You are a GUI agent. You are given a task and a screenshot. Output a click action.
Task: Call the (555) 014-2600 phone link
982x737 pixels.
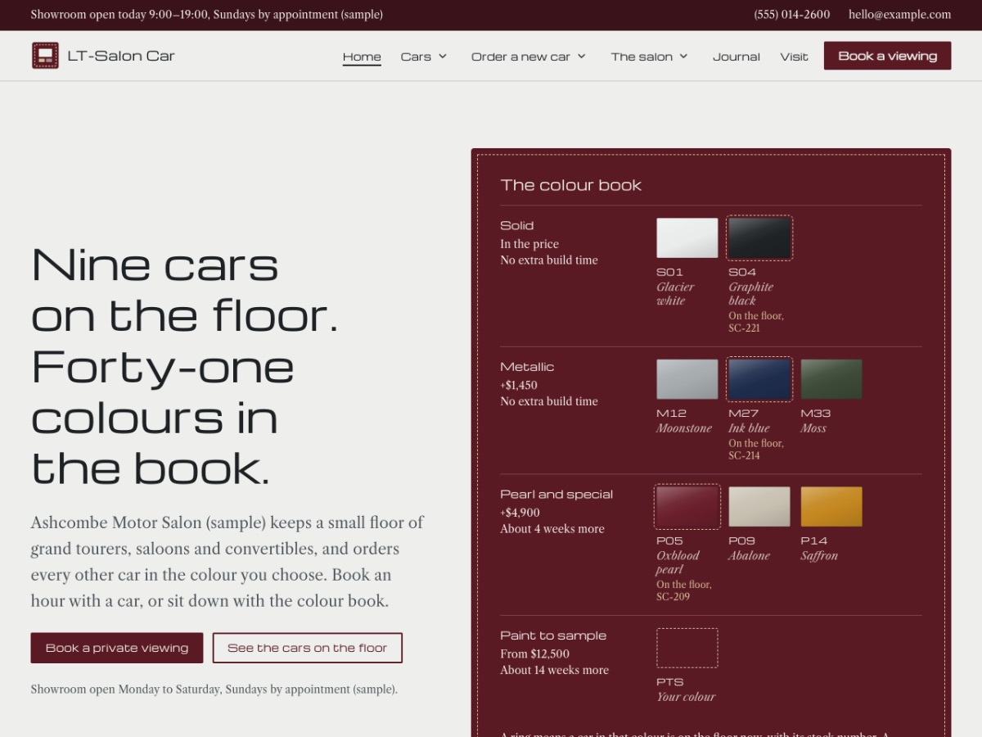(x=792, y=15)
